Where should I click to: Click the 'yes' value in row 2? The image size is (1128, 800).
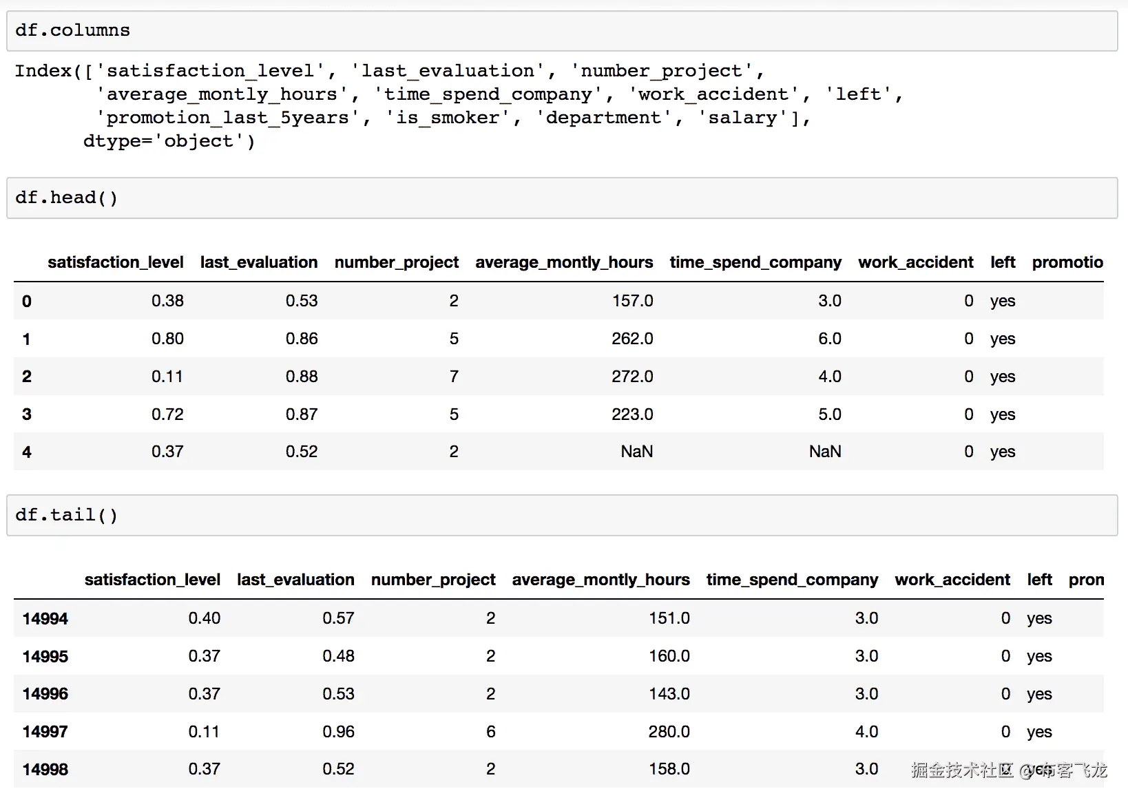pos(1002,377)
